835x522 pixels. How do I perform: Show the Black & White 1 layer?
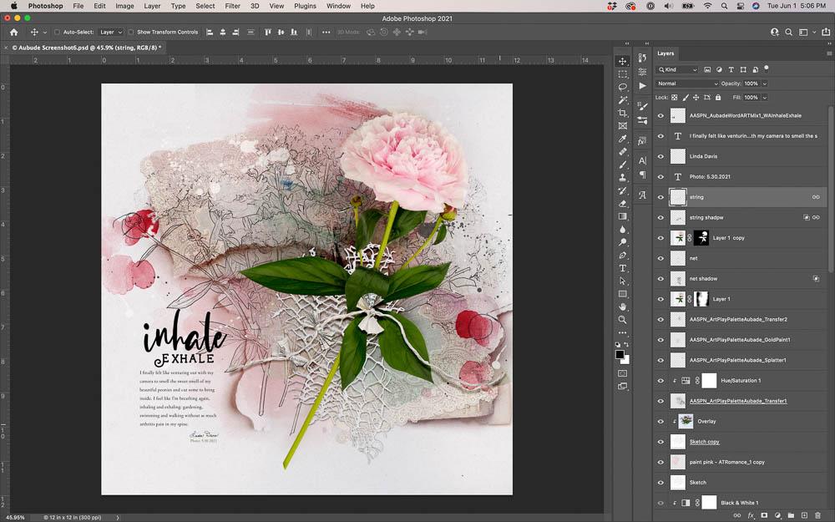[660, 503]
